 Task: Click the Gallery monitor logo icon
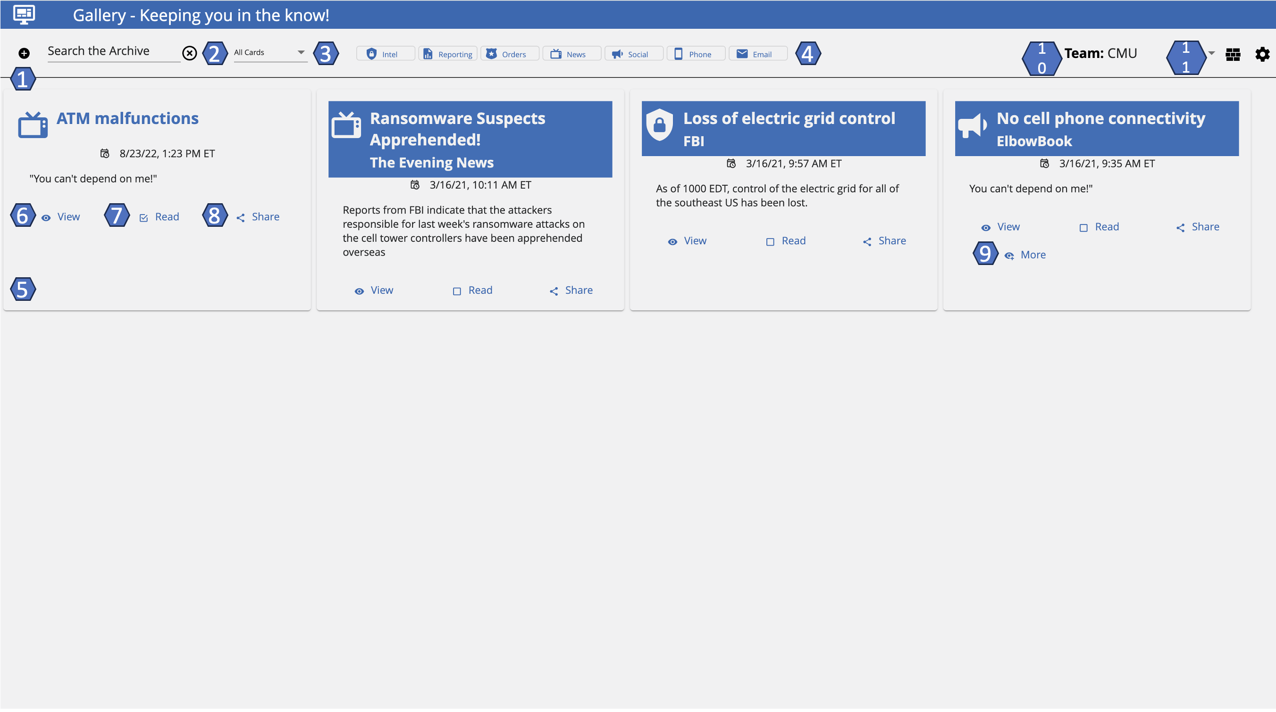(24, 14)
